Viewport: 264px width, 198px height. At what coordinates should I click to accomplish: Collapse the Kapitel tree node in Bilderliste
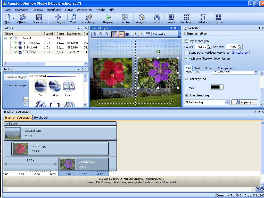[x=6, y=38]
